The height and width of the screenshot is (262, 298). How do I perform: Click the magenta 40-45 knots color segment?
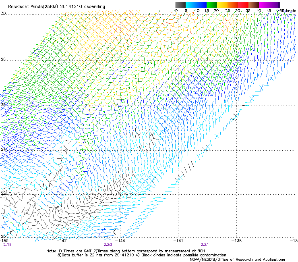pos(264,5)
